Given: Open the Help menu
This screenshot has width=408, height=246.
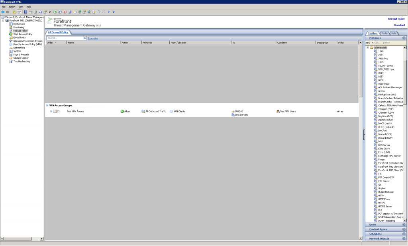Looking at the screenshot, I should pos(29,7).
